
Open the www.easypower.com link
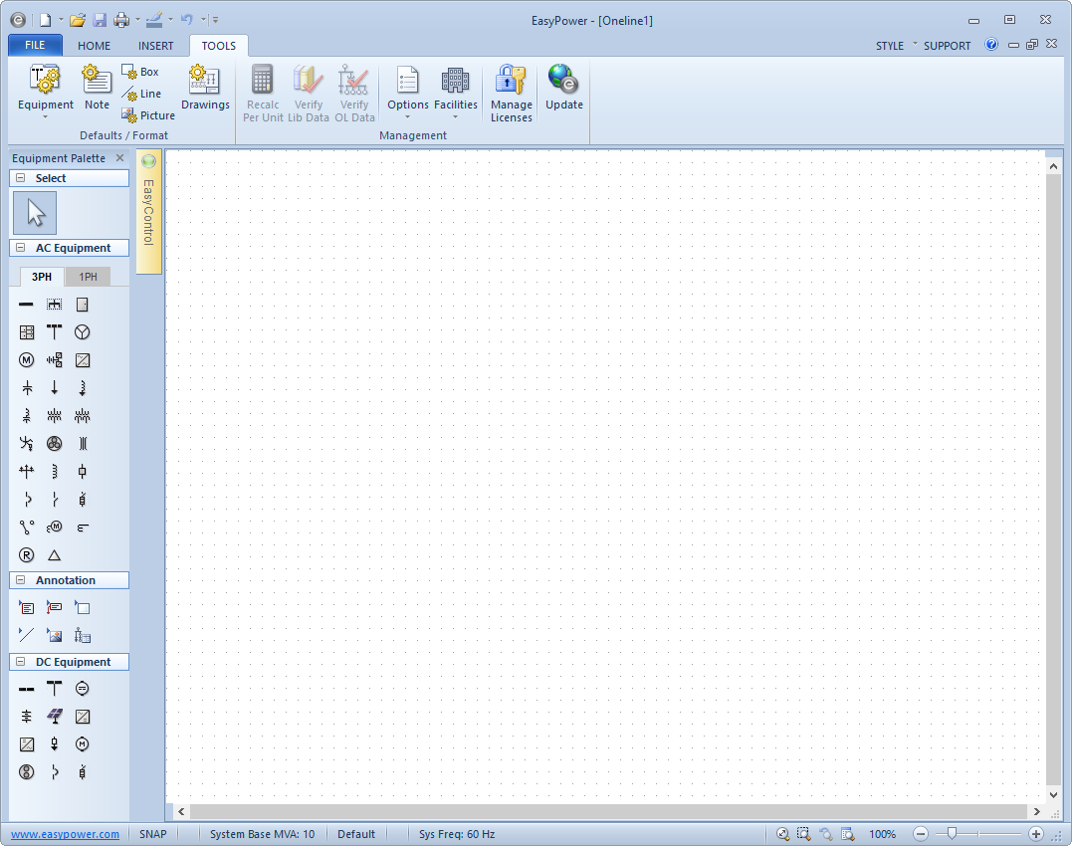pos(65,834)
